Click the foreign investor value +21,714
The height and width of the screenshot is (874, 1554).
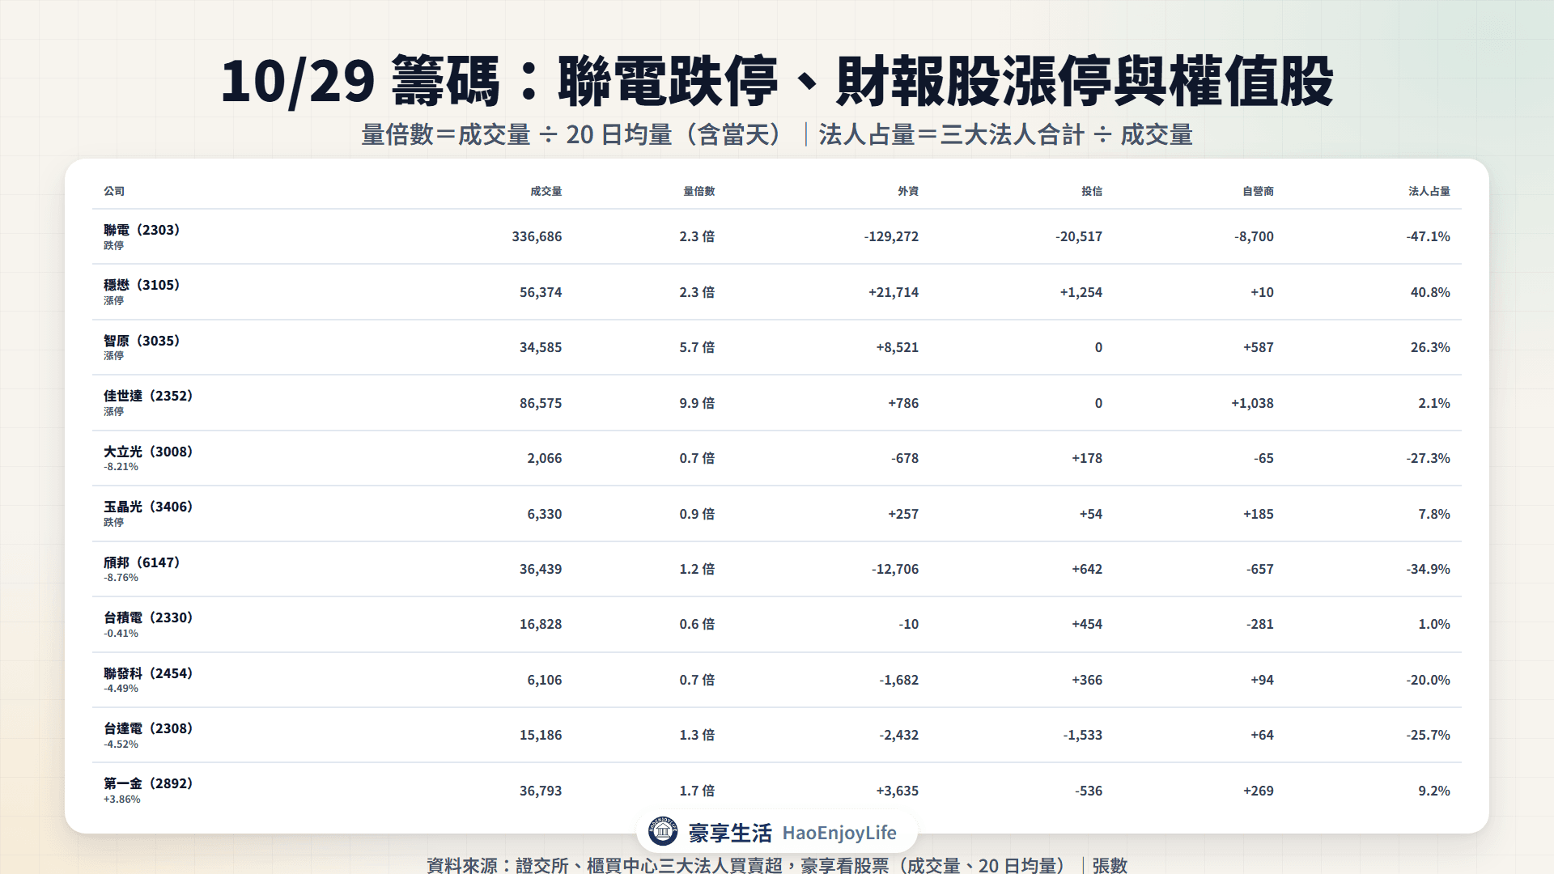pyautogui.click(x=894, y=292)
